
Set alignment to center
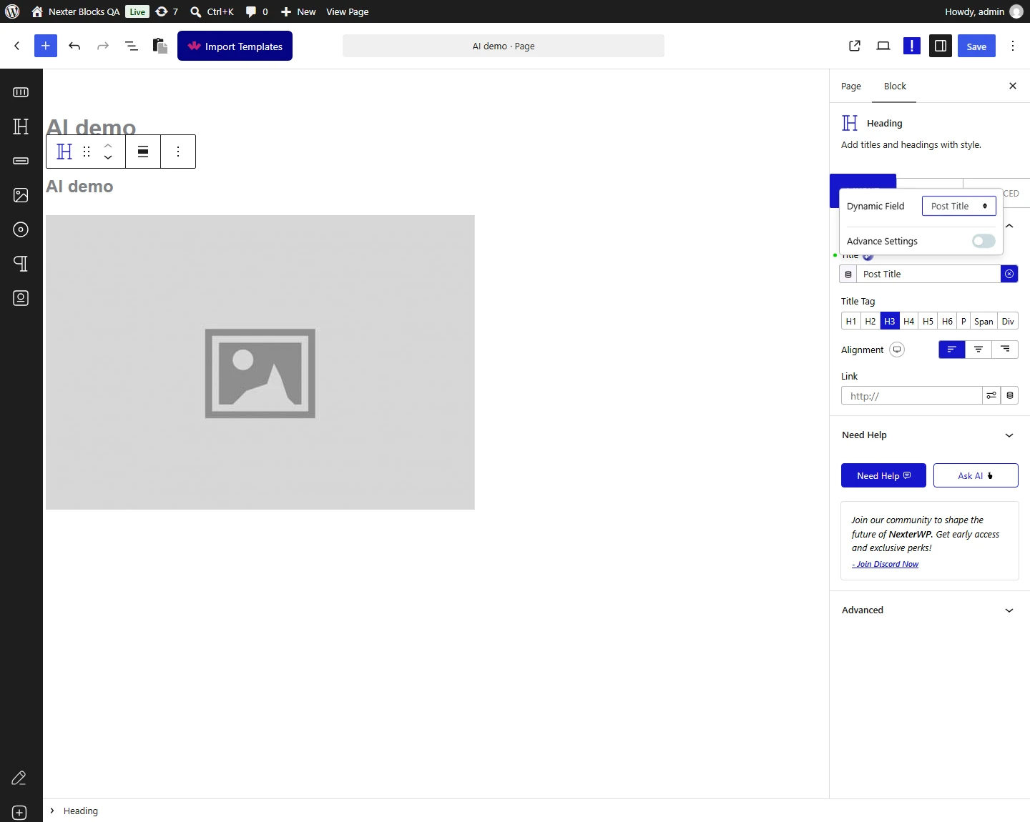pyautogui.click(x=978, y=350)
